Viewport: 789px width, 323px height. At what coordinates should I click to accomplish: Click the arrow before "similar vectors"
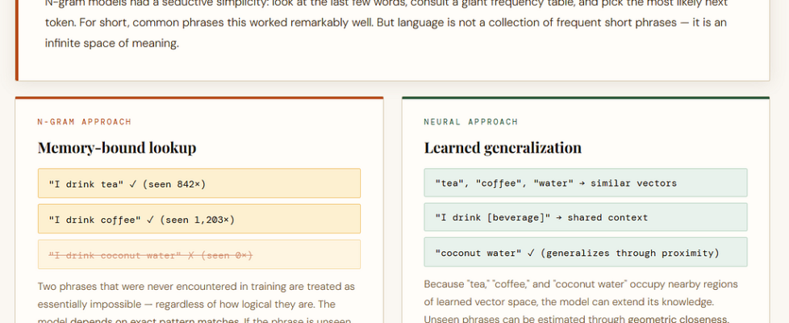coord(582,183)
